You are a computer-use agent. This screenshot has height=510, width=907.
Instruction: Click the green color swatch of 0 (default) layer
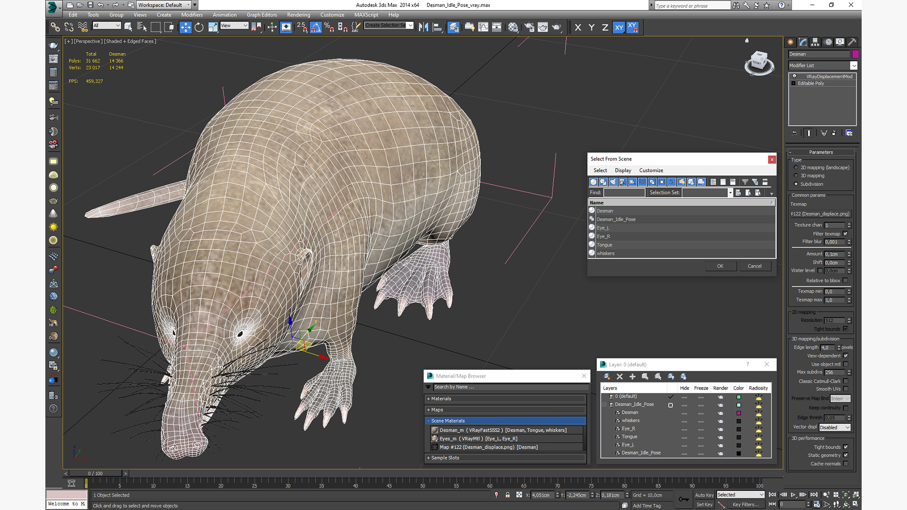coord(738,397)
